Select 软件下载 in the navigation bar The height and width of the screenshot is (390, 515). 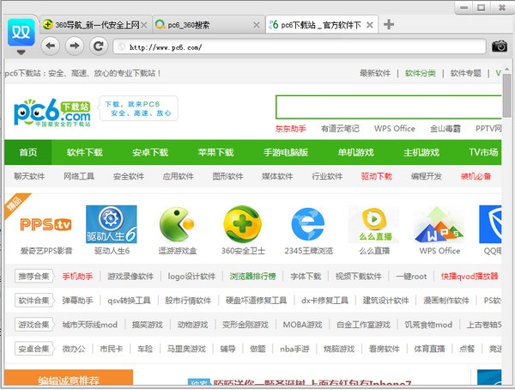[x=85, y=152]
